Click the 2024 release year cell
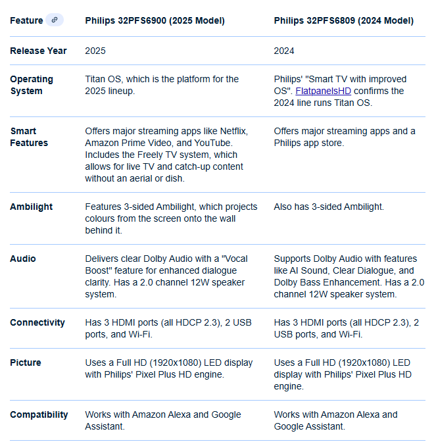This screenshot has width=436, height=448. (x=284, y=51)
